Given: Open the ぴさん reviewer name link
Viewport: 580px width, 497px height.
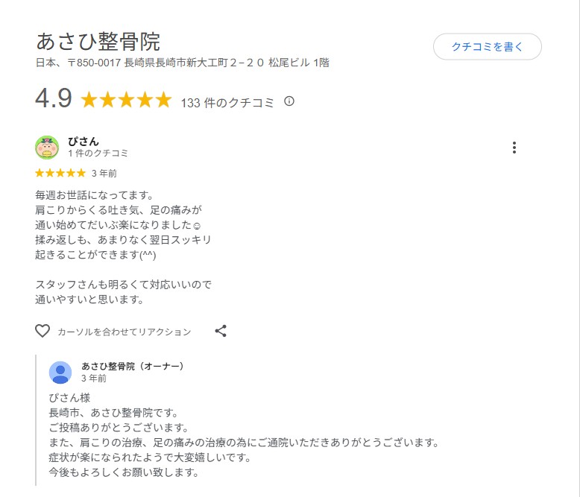Looking at the screenshot, I should click(x=83, y=142).
